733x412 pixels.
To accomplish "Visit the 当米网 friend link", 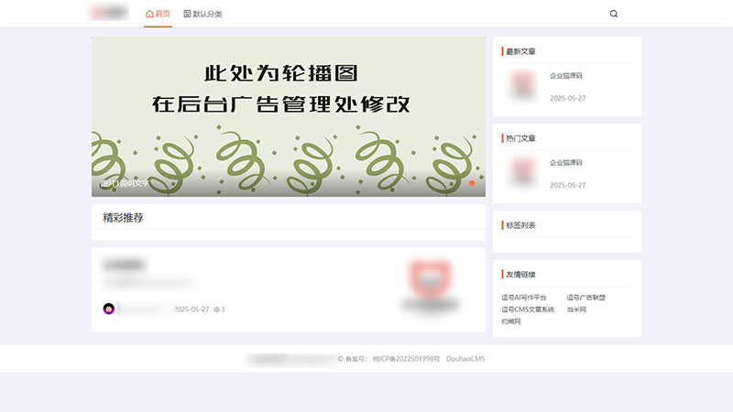I will pyautogui.click(x=576, y=309).
